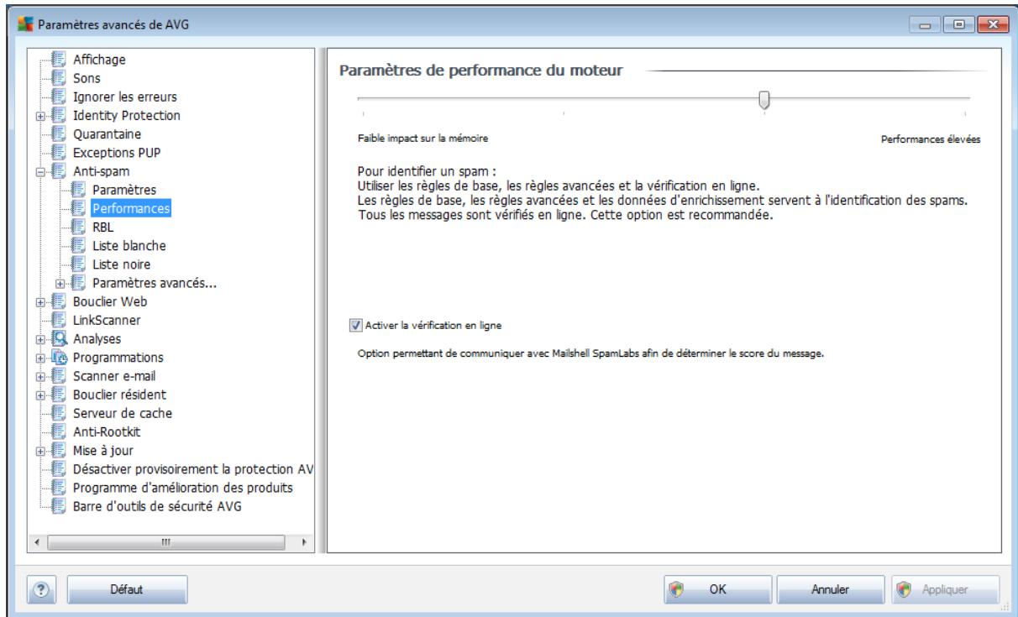The width and height of the screenshot is (1018, 617).
Task: Click the RBL item icon
Action: (x=79, y=227)
